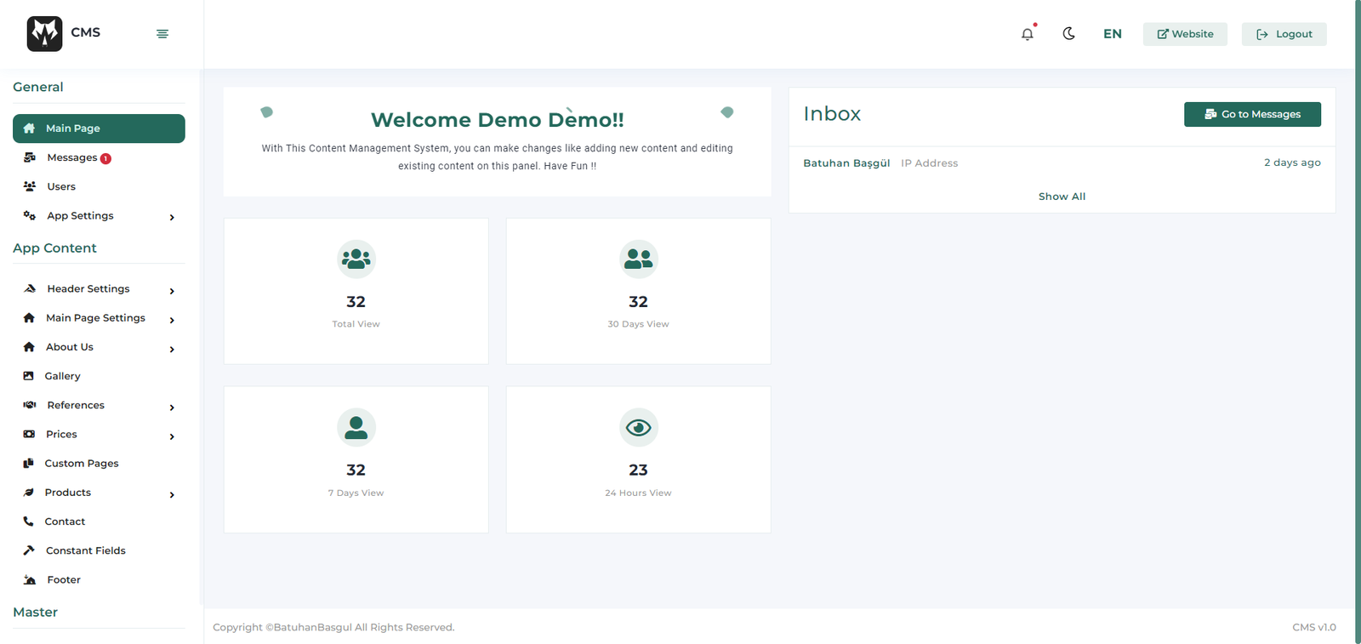Click the 24 Hours View eye icon
The height and width of the screenshot is (644, 1361).
pyautogui.click(x=638, y=427)
